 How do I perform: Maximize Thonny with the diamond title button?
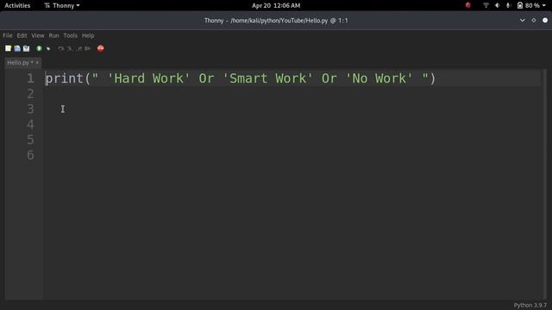click(x=534, y=21)
